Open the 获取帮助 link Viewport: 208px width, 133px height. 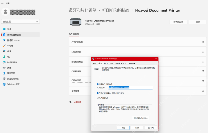(78, 102)
